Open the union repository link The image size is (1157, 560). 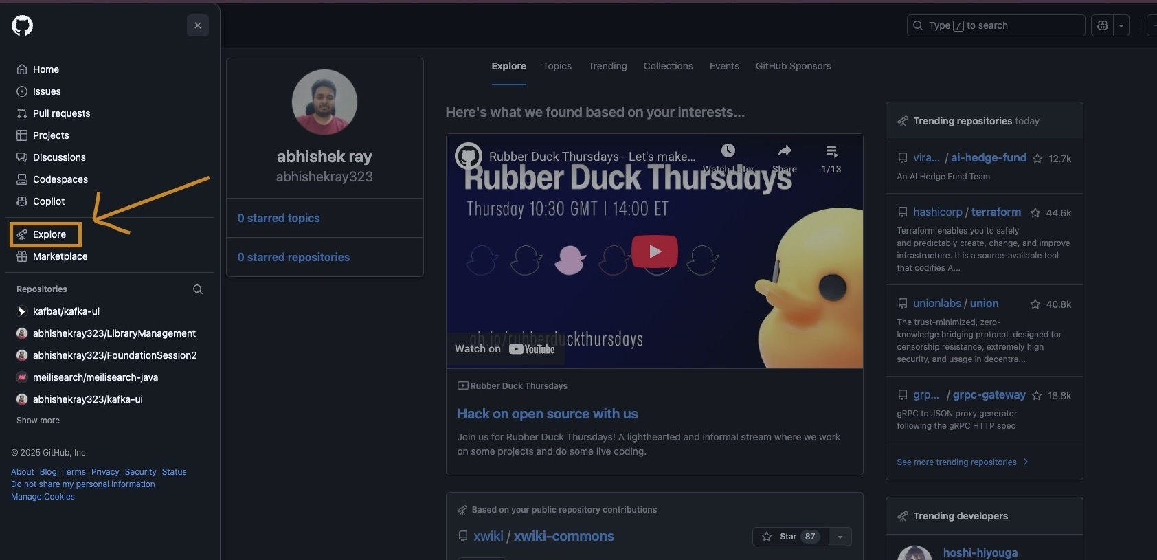coord(985,303)
